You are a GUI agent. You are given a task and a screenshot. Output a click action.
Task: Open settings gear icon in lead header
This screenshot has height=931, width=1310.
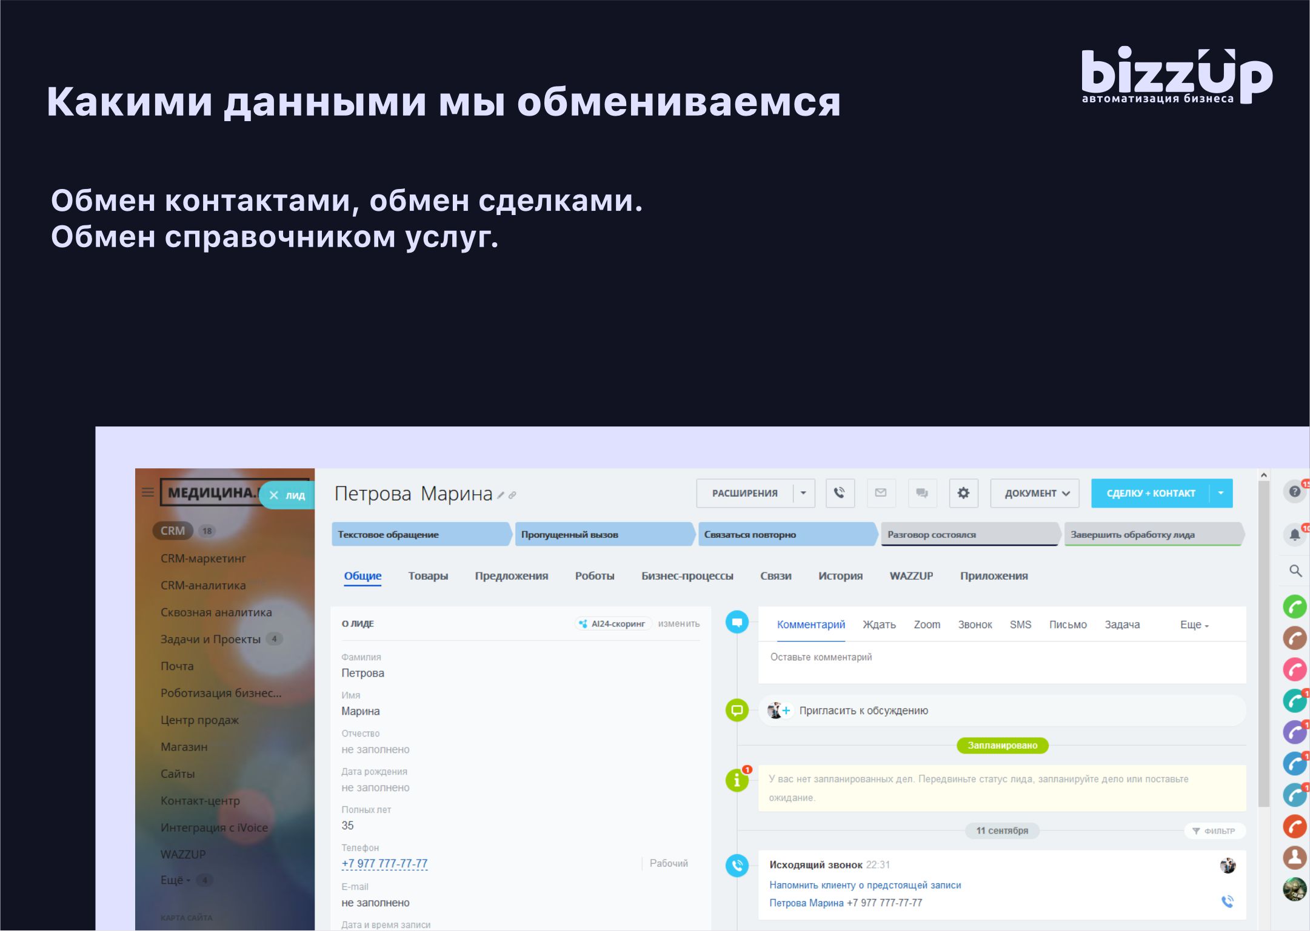pos(963,493)
